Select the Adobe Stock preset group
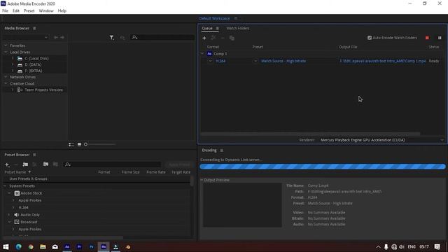The image size is (448, 252). (x=31, y=193)
